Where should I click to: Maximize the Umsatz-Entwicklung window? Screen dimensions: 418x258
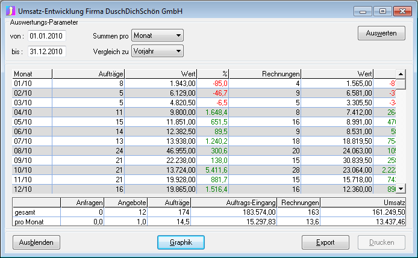pyautogui.click(x=382, y=11)
